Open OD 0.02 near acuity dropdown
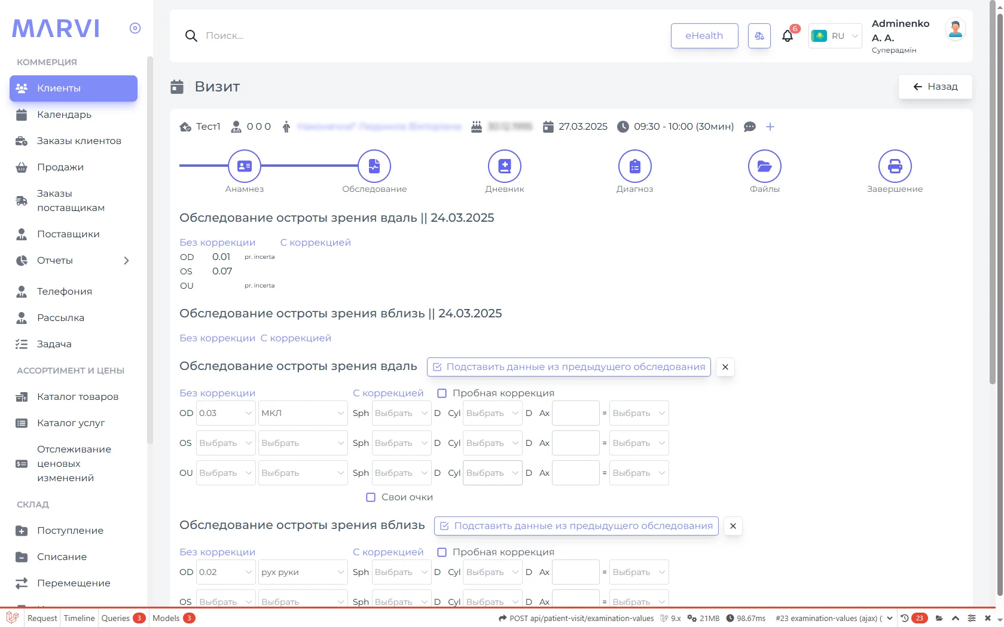 tap(226, 572)
